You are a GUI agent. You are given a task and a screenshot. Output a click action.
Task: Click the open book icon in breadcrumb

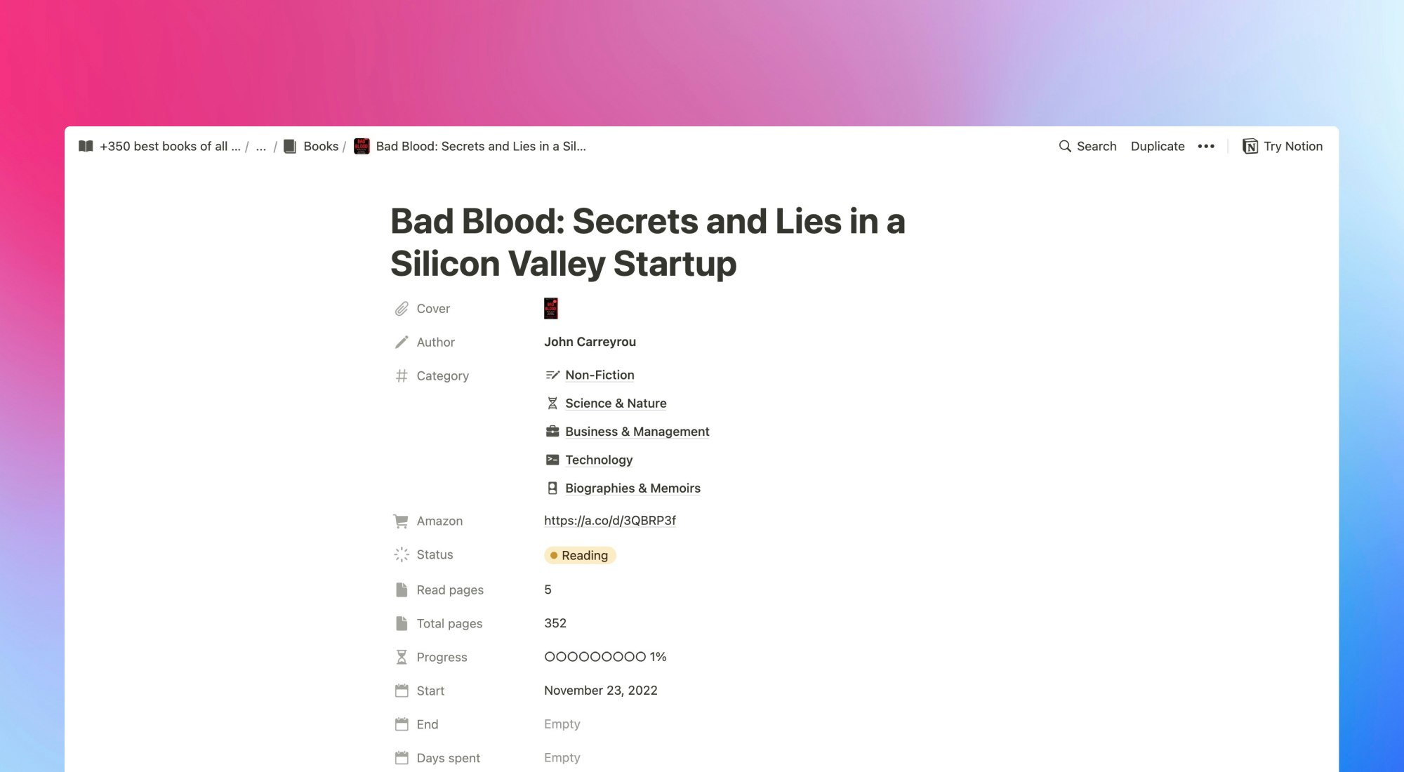tap(86, 146)
